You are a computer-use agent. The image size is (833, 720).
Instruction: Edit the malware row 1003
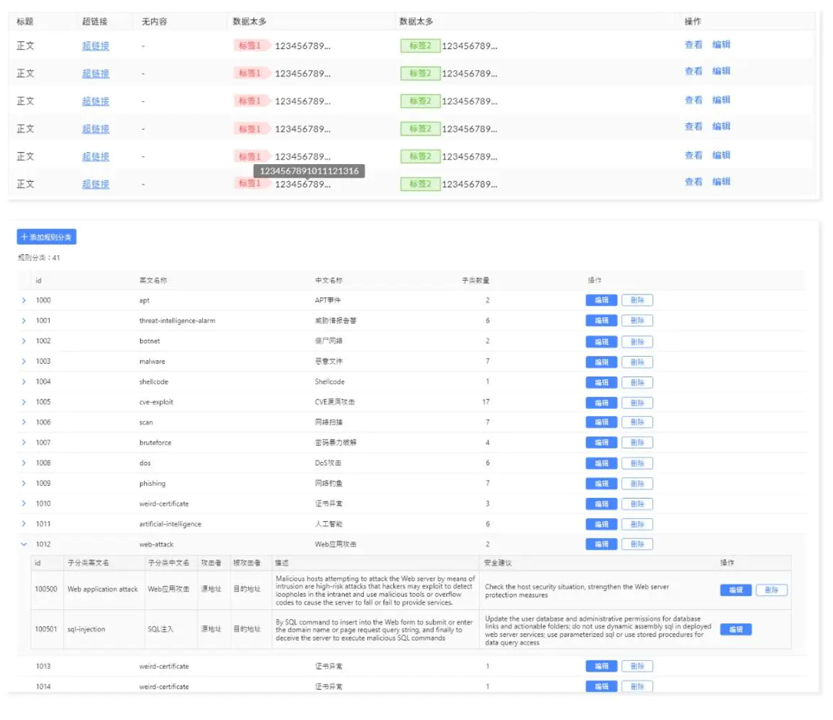pyautogui.click(x=602, y=362)
